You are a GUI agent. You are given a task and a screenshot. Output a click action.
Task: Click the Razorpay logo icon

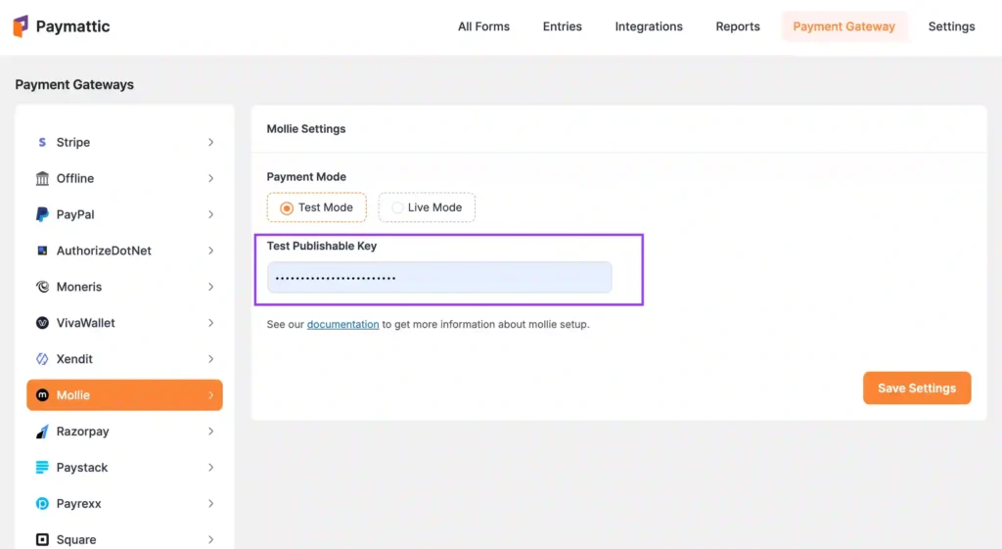tap(42, 432)
